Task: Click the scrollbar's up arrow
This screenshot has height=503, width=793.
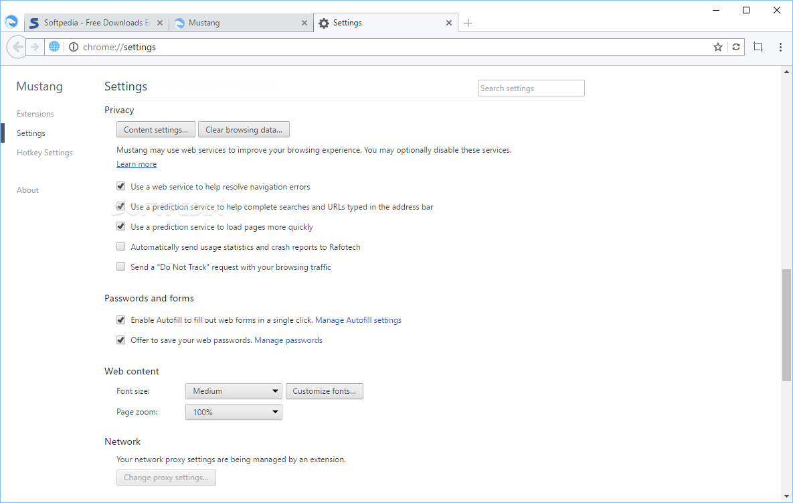Action: [786, 72]
